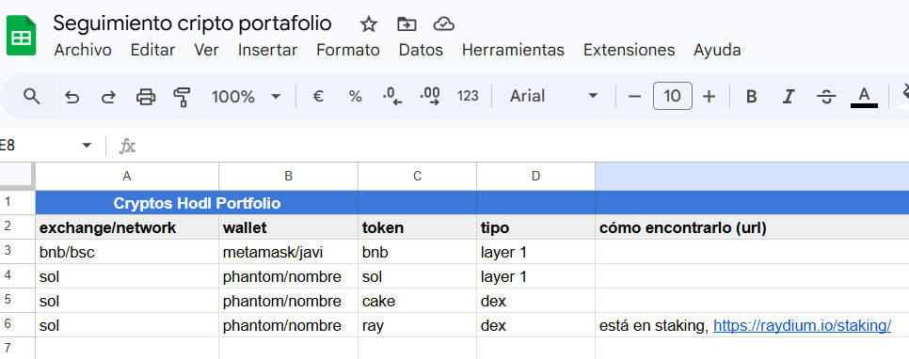909x359 pixels.
Task: Star the Seguimiento cripto portafolio document
Action: pos(369,24)
